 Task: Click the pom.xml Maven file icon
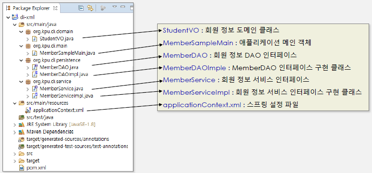pyautogui.click(x=22, y=168)
